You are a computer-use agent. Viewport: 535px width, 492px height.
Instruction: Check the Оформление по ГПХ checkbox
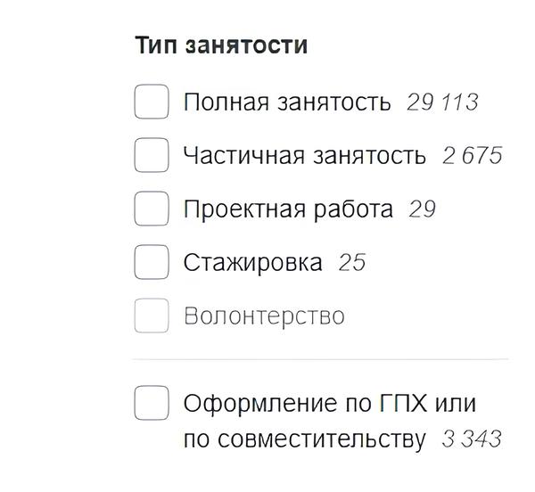(x=152, y=403)
